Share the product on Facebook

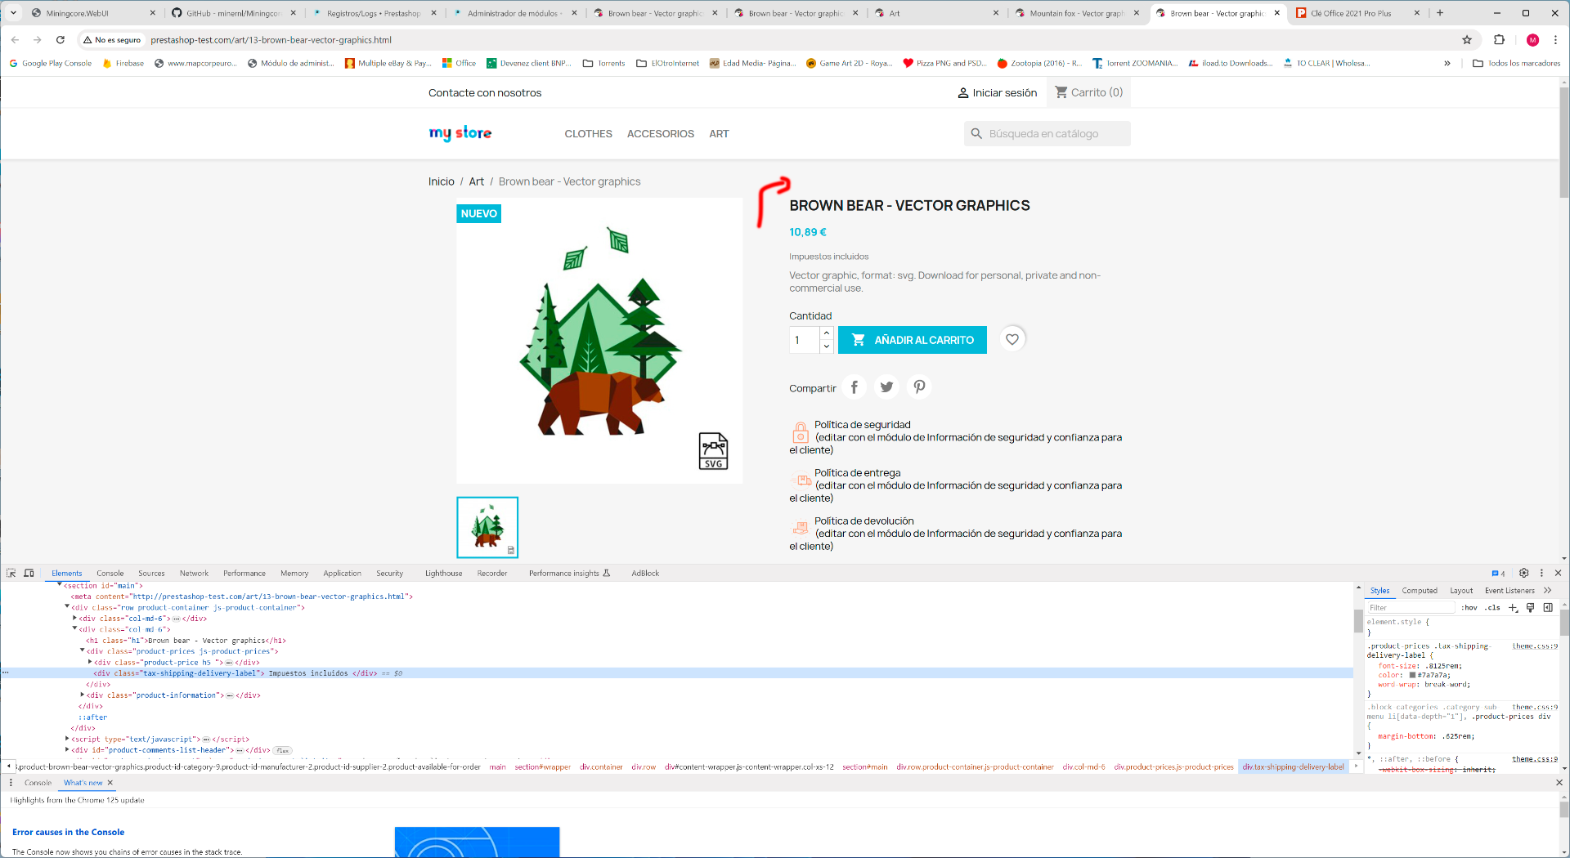point(855,387)
